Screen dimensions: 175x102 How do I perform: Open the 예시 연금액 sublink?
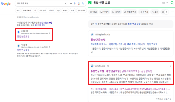tap(152, 44)
